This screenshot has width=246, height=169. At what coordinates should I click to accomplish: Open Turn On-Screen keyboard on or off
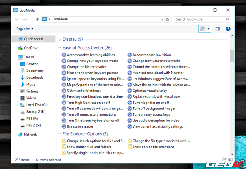[x=91, y=120]
